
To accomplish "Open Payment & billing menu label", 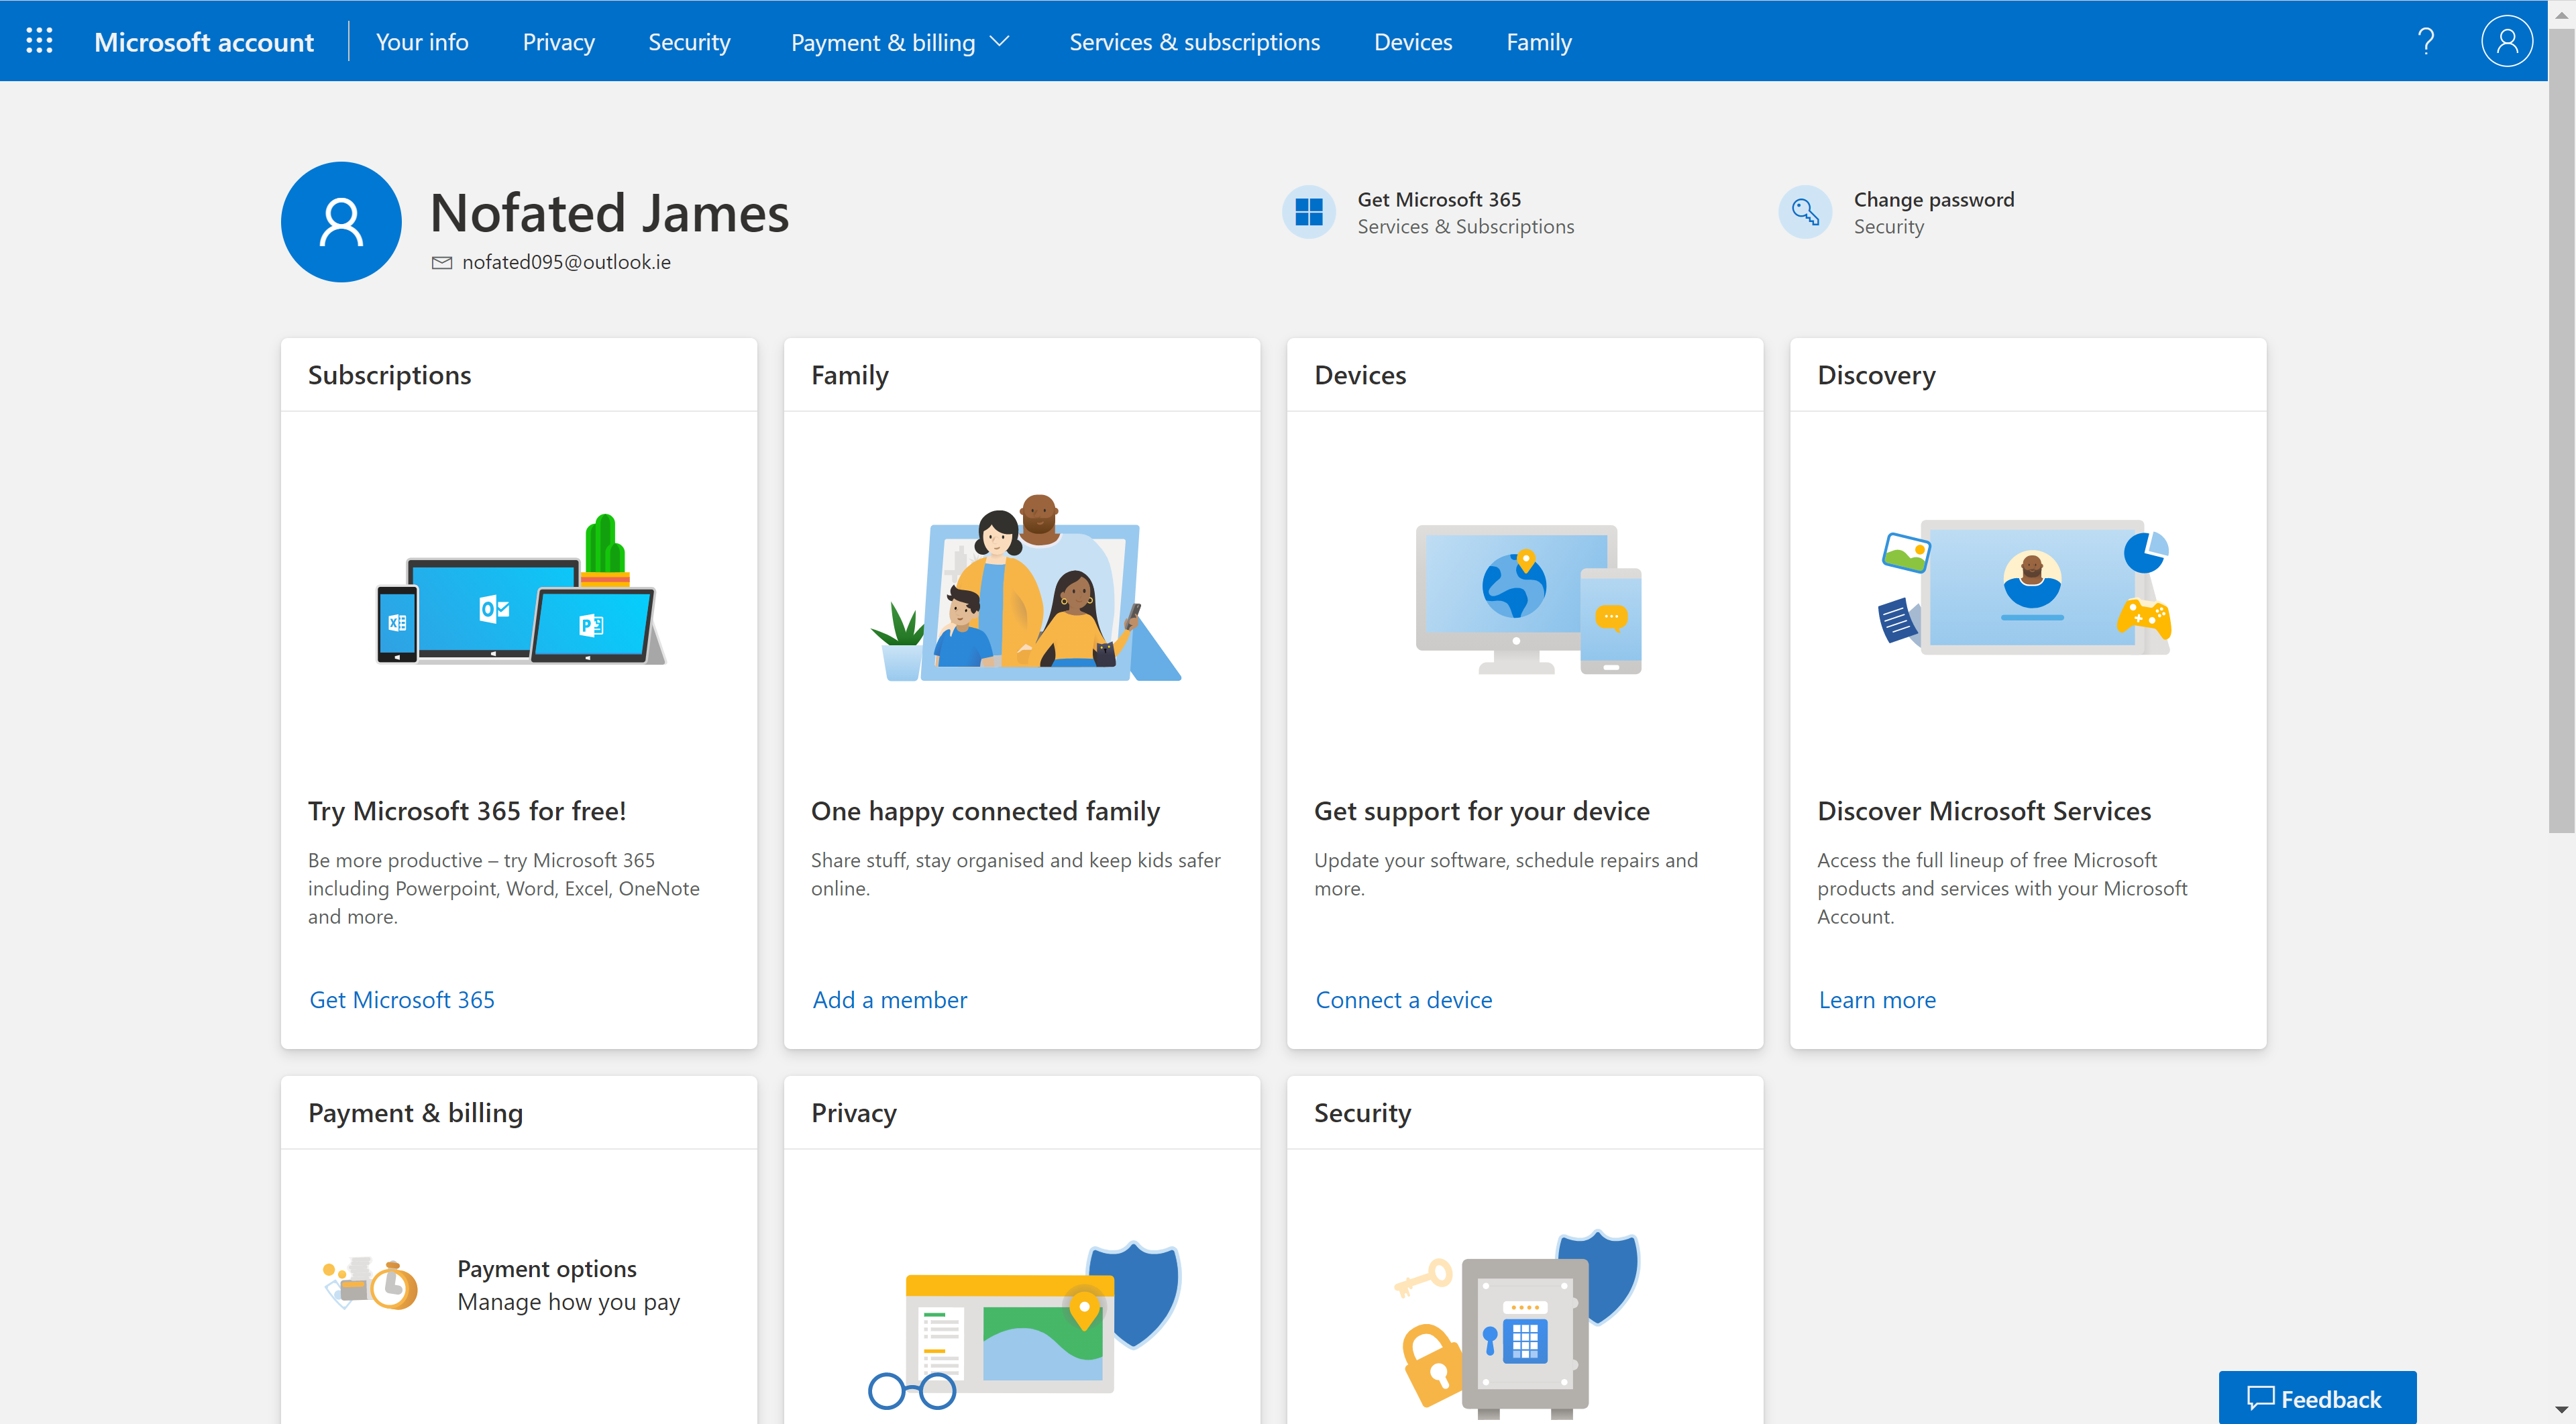I will coord(883,42).
